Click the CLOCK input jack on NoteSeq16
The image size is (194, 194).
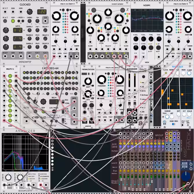(x=166, y=73)
